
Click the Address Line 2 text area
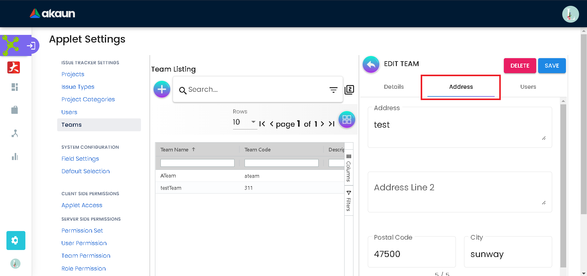(460, 192)
